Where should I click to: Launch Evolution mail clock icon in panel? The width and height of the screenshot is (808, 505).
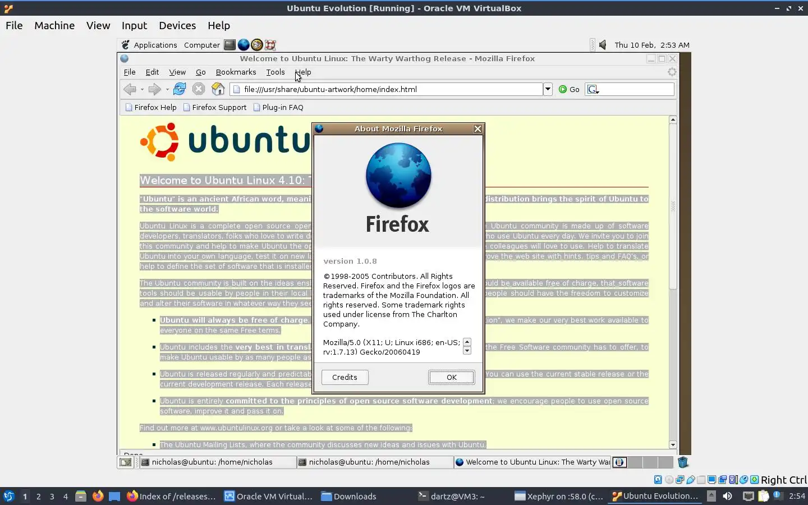[257, 45]
